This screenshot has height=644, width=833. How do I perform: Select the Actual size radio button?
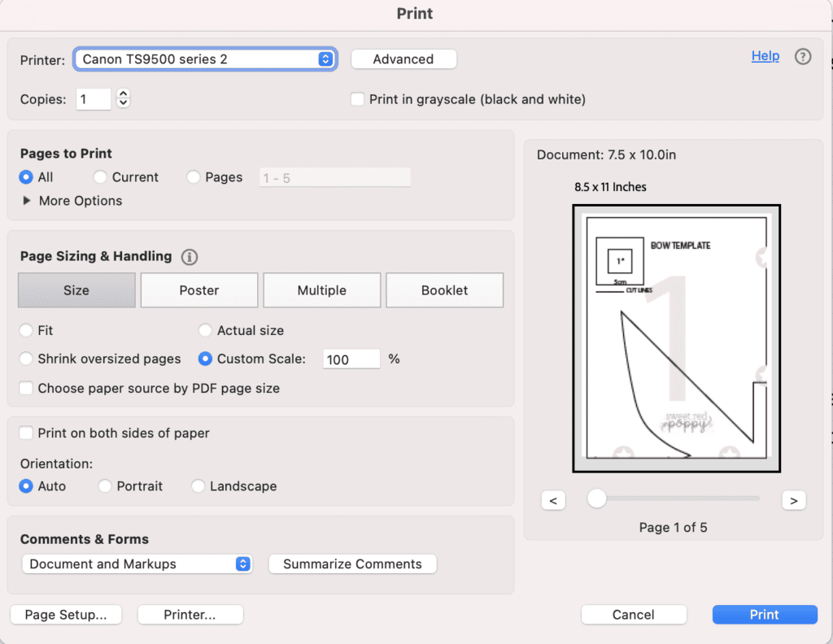click(206, 331)
